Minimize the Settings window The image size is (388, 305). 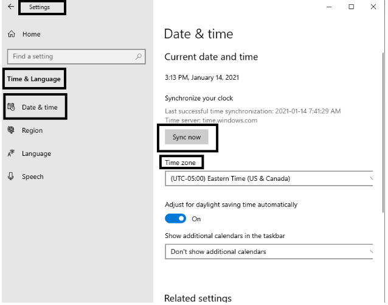tap(330, 7)
